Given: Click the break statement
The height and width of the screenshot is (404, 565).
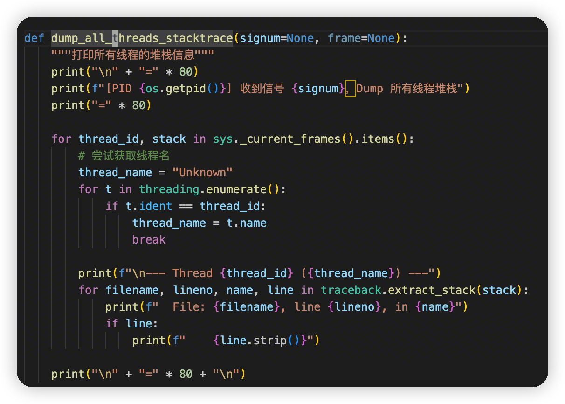Looking at the screenshot, I should [149, 240].
